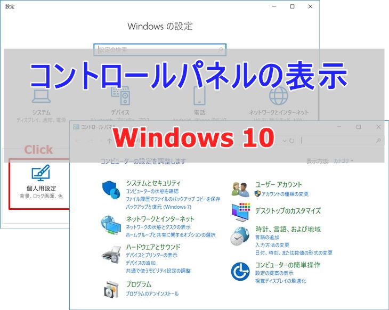This screenshot has height=310, width=389.
Task: Open ネットワークの状態とタスクの表示 link
Action: [x=158, y=227]
